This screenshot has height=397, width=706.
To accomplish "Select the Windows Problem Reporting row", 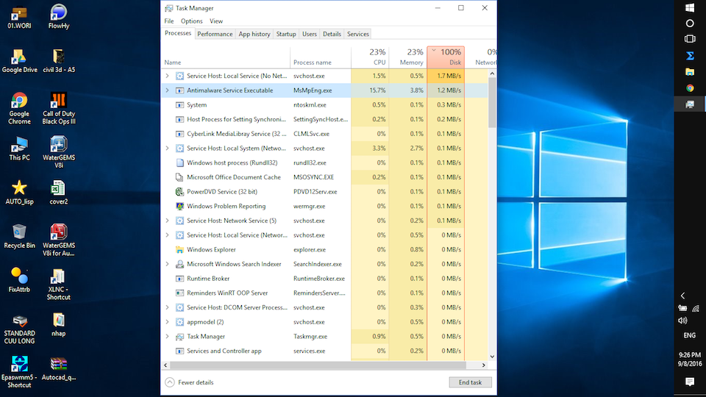I will tap(324, 206).
